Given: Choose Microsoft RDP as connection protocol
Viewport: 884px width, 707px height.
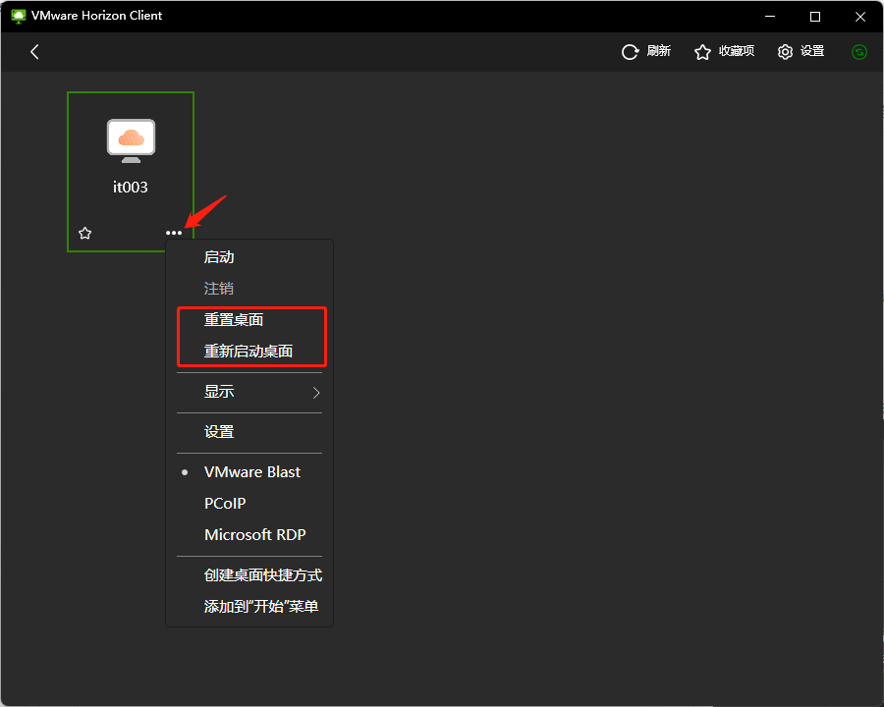Looking at the screenshot, I should [x=256, y=534].
